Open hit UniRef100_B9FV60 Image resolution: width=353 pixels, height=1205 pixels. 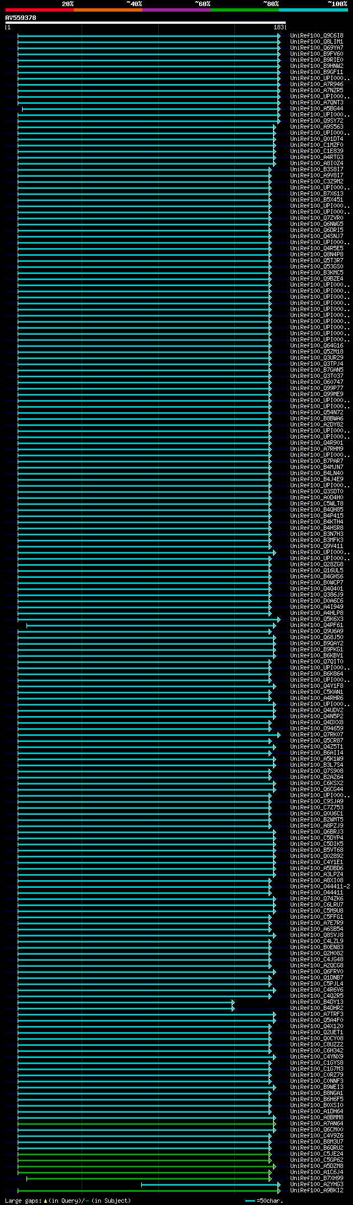click(317, 54)
